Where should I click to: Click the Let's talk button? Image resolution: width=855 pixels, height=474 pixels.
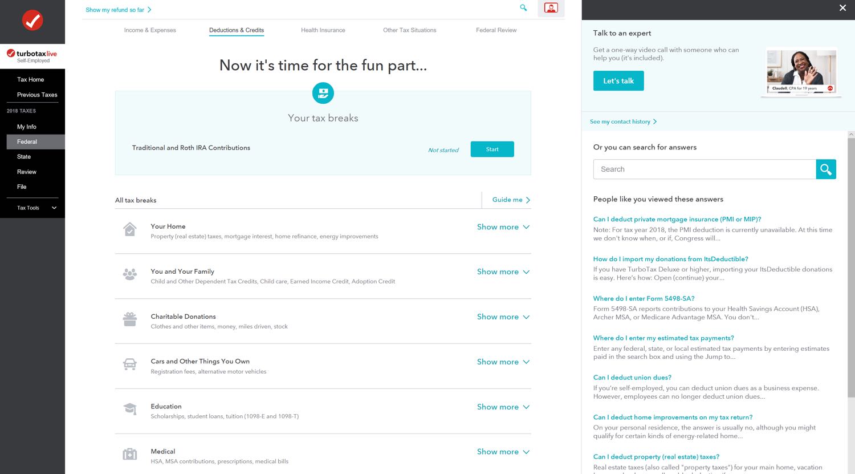618,81
